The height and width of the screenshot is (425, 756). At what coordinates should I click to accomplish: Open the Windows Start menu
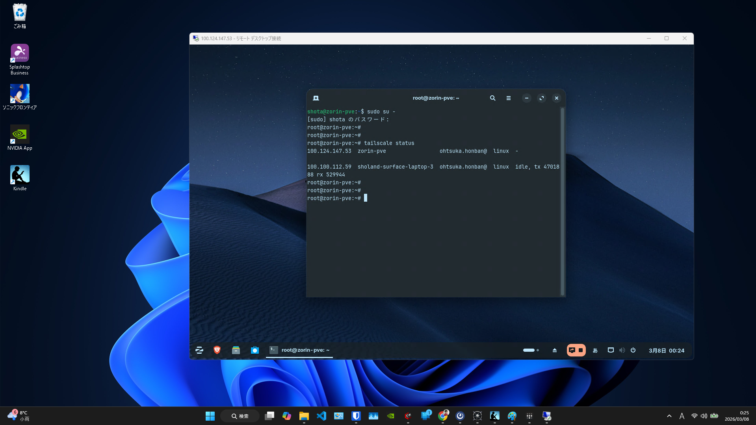[x=210, y=416]
